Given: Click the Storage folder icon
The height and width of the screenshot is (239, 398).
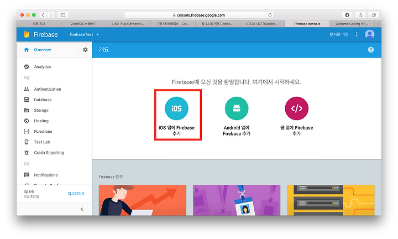Looking at the screenshot, I should [x=27, y=110].
